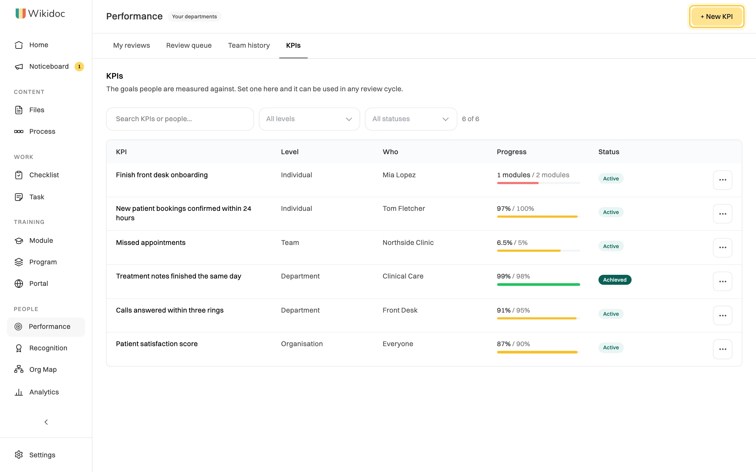Switch to My reviews tab

coord(132,46)
